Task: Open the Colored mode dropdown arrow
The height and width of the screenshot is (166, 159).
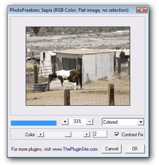Action: (x=141, y=122)
